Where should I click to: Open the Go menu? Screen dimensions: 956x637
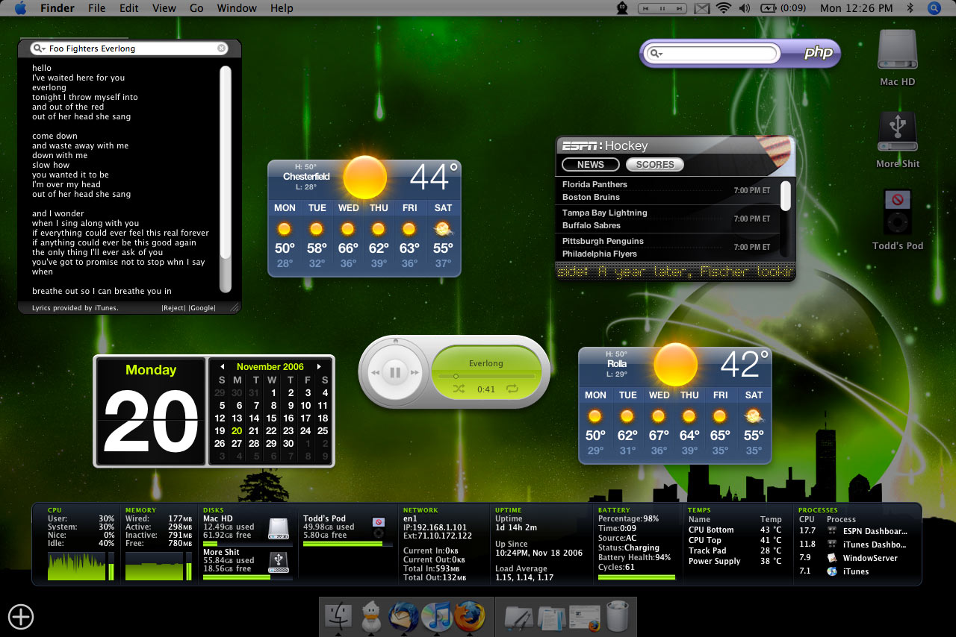(x=196, y=8)
